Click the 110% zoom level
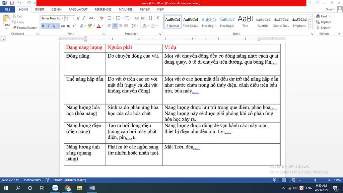This screenshot has height=193, width=343. [337, 180]
